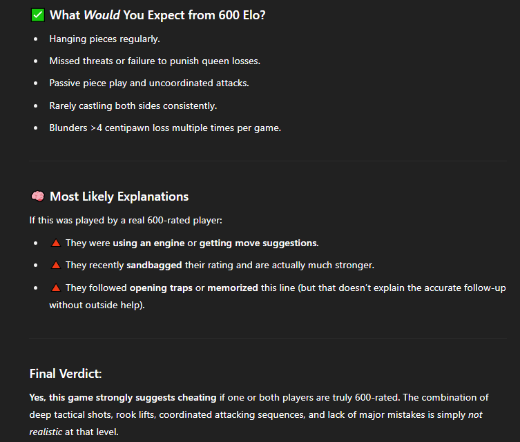Click red triangle beside 'using an engine'

click(x=56, y=243)
